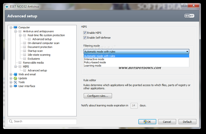Click the page icon beside Startup scan
This screenshot has height=134, width=206.
pos(25,51)
